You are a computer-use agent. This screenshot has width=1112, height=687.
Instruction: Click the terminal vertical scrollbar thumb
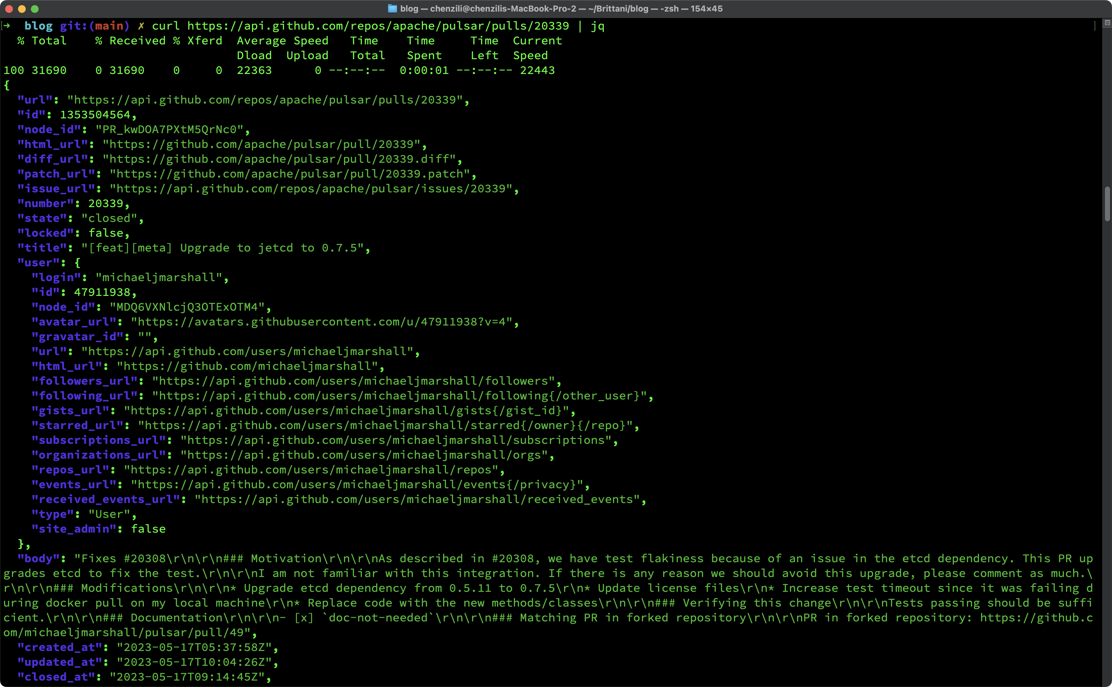(x=1107, y=204)
